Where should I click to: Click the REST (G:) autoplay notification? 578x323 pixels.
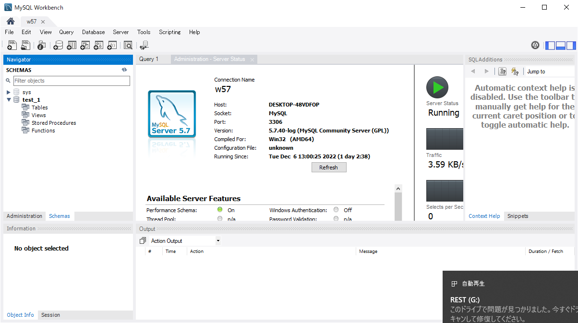pos(510,297)
